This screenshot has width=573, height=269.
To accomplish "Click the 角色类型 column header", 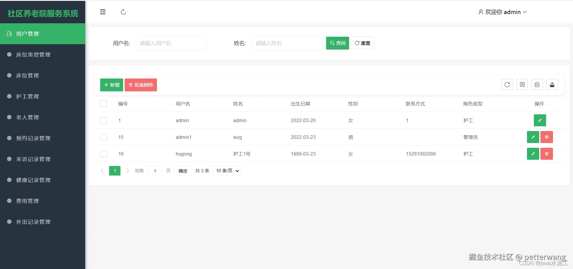I will tap(473, 104).
